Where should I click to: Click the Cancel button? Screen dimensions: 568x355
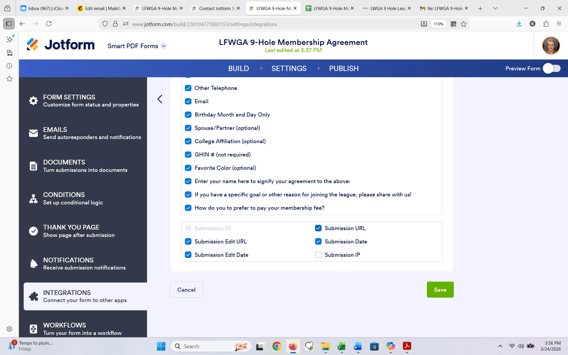pos(186,290)
